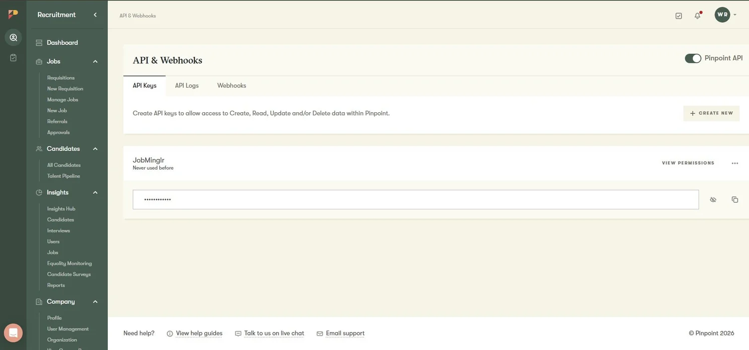Click the Create New button
Image resolution: width=749 pixels, height=350 pixels.
click(x=711, y=113)
